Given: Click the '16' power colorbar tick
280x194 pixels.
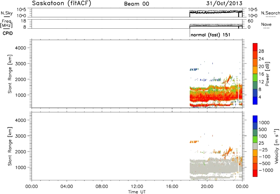Looking at the screenshot, I should 261,74.
